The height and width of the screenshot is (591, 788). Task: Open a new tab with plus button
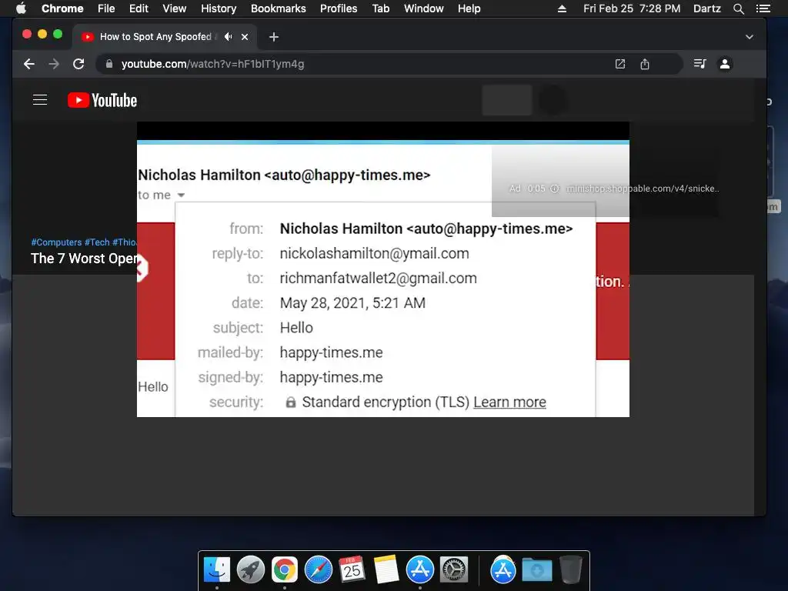(x=273, y=37)
